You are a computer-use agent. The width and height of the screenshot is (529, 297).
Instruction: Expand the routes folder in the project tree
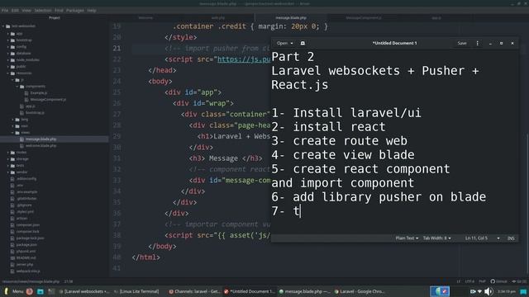point(8,153)
